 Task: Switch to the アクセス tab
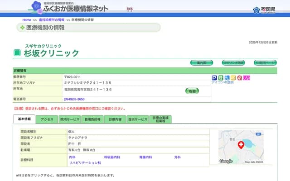coord(47,119)
